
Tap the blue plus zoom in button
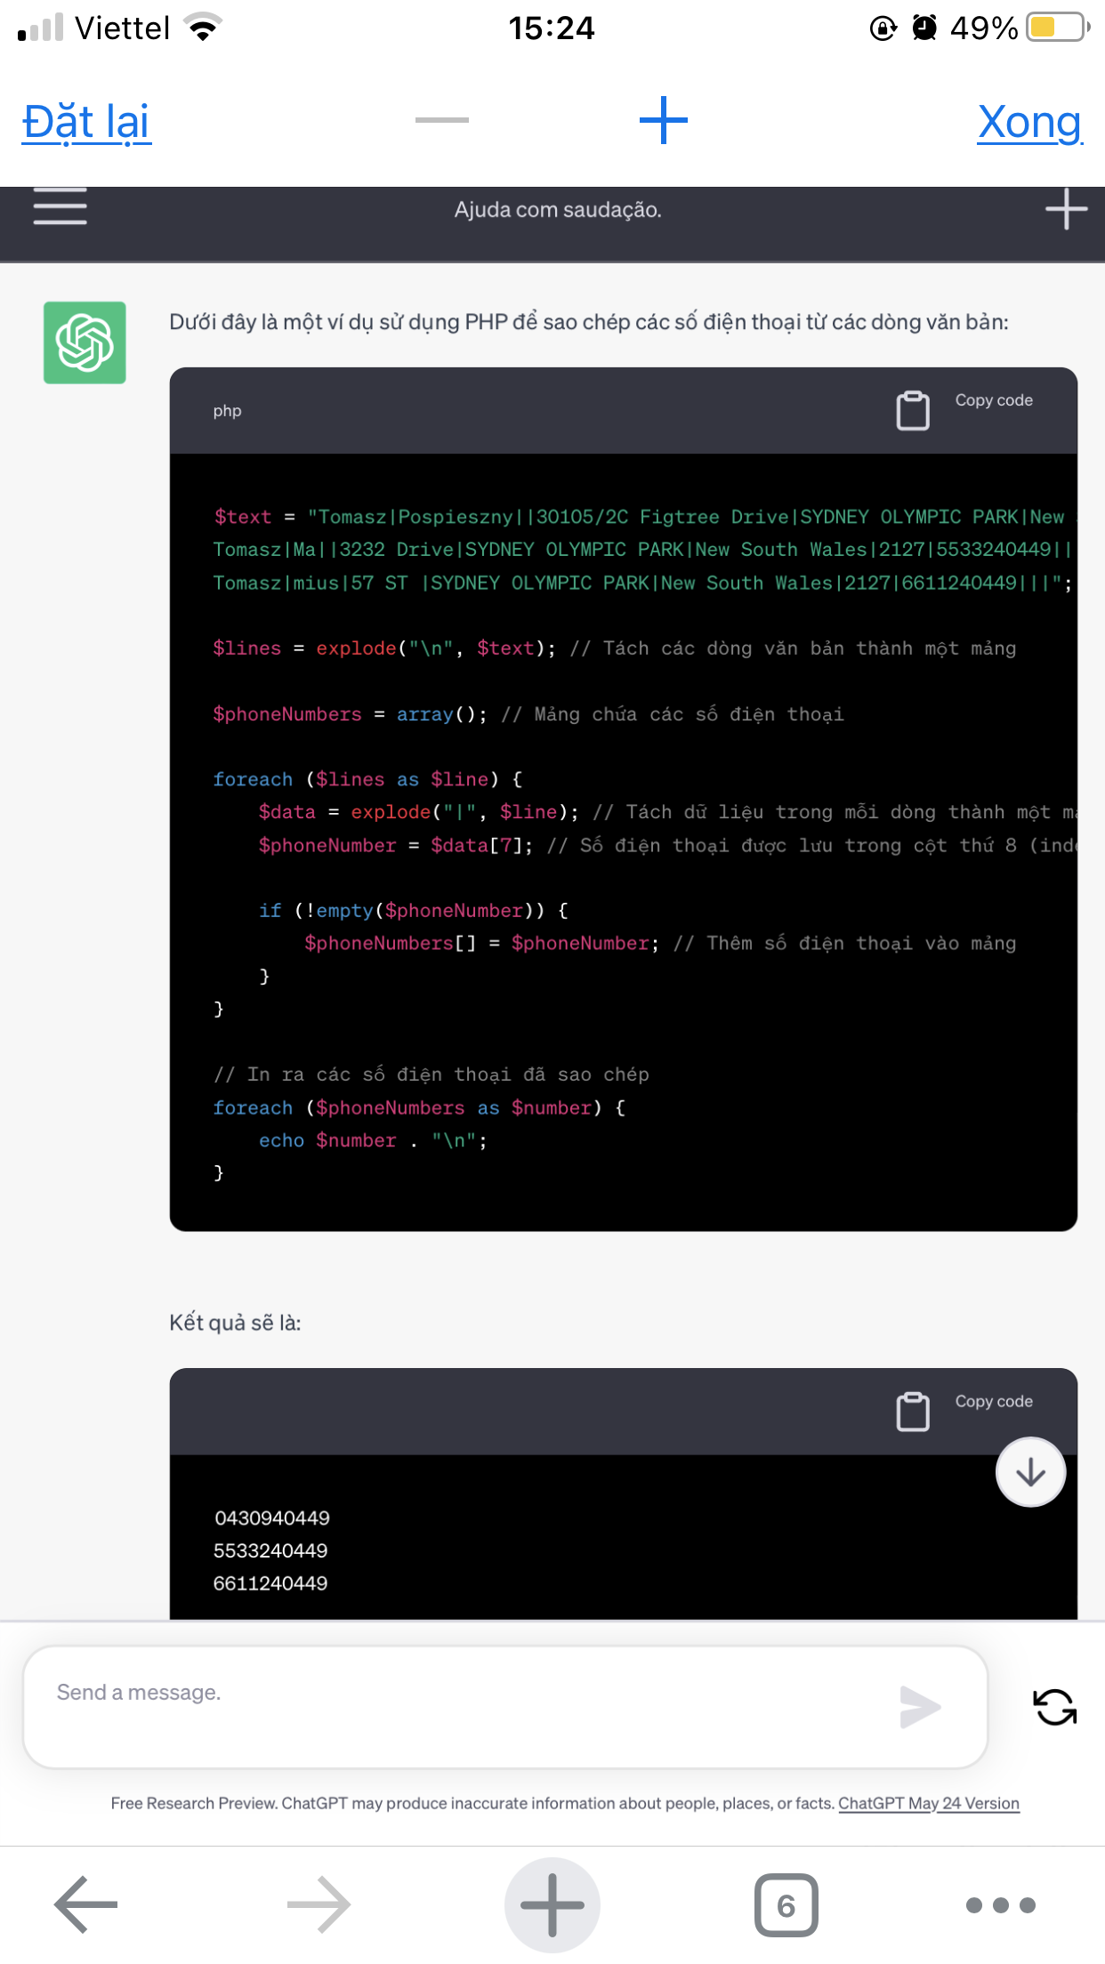coord(664,120)
